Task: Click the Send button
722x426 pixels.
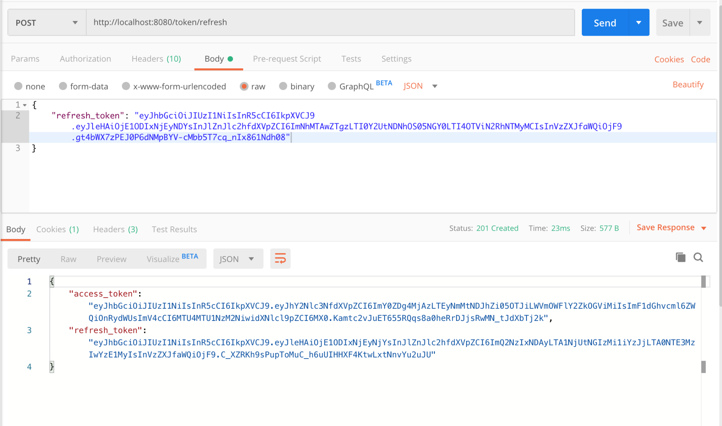Action: point(604,22)
